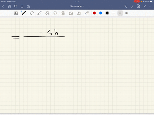Tap the three-dot multitasking indicator at top
The image size is (154, 115).
tap(77, 2)
